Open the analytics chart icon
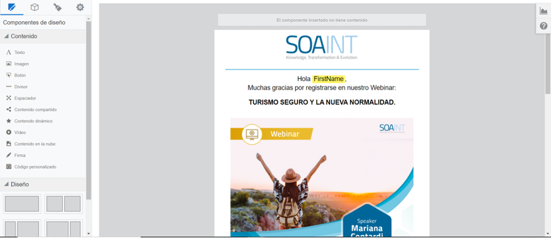 click(x=544, y=12)
